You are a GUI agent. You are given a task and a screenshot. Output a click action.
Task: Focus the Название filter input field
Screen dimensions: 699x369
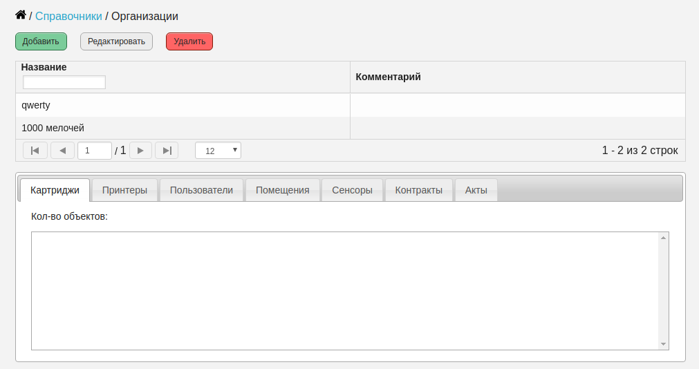pyautogui.click(x=64, y=82)
